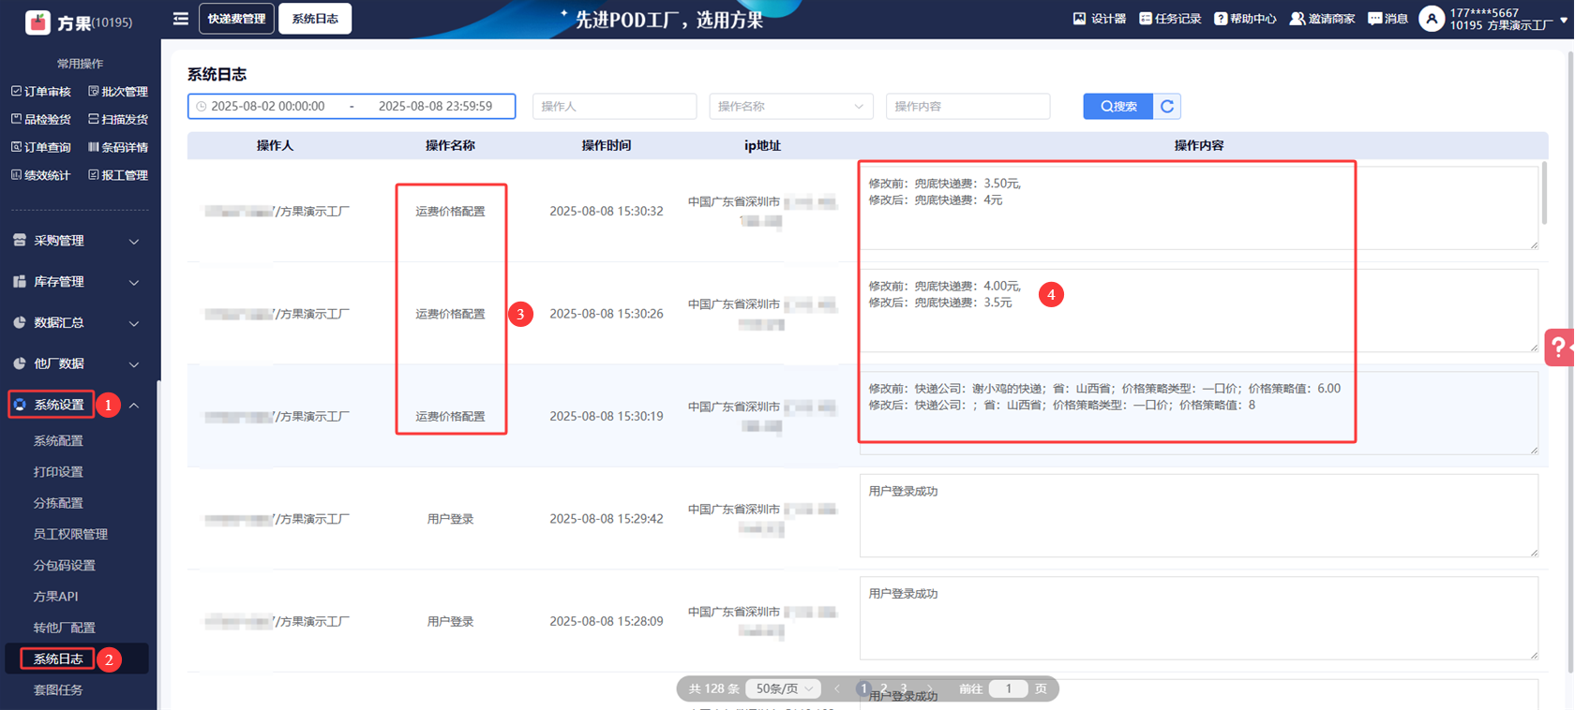The height and width of the screenshot is (710, 1575).
Task: Click the 采购管理 menu icon
Action: (20, 241)
